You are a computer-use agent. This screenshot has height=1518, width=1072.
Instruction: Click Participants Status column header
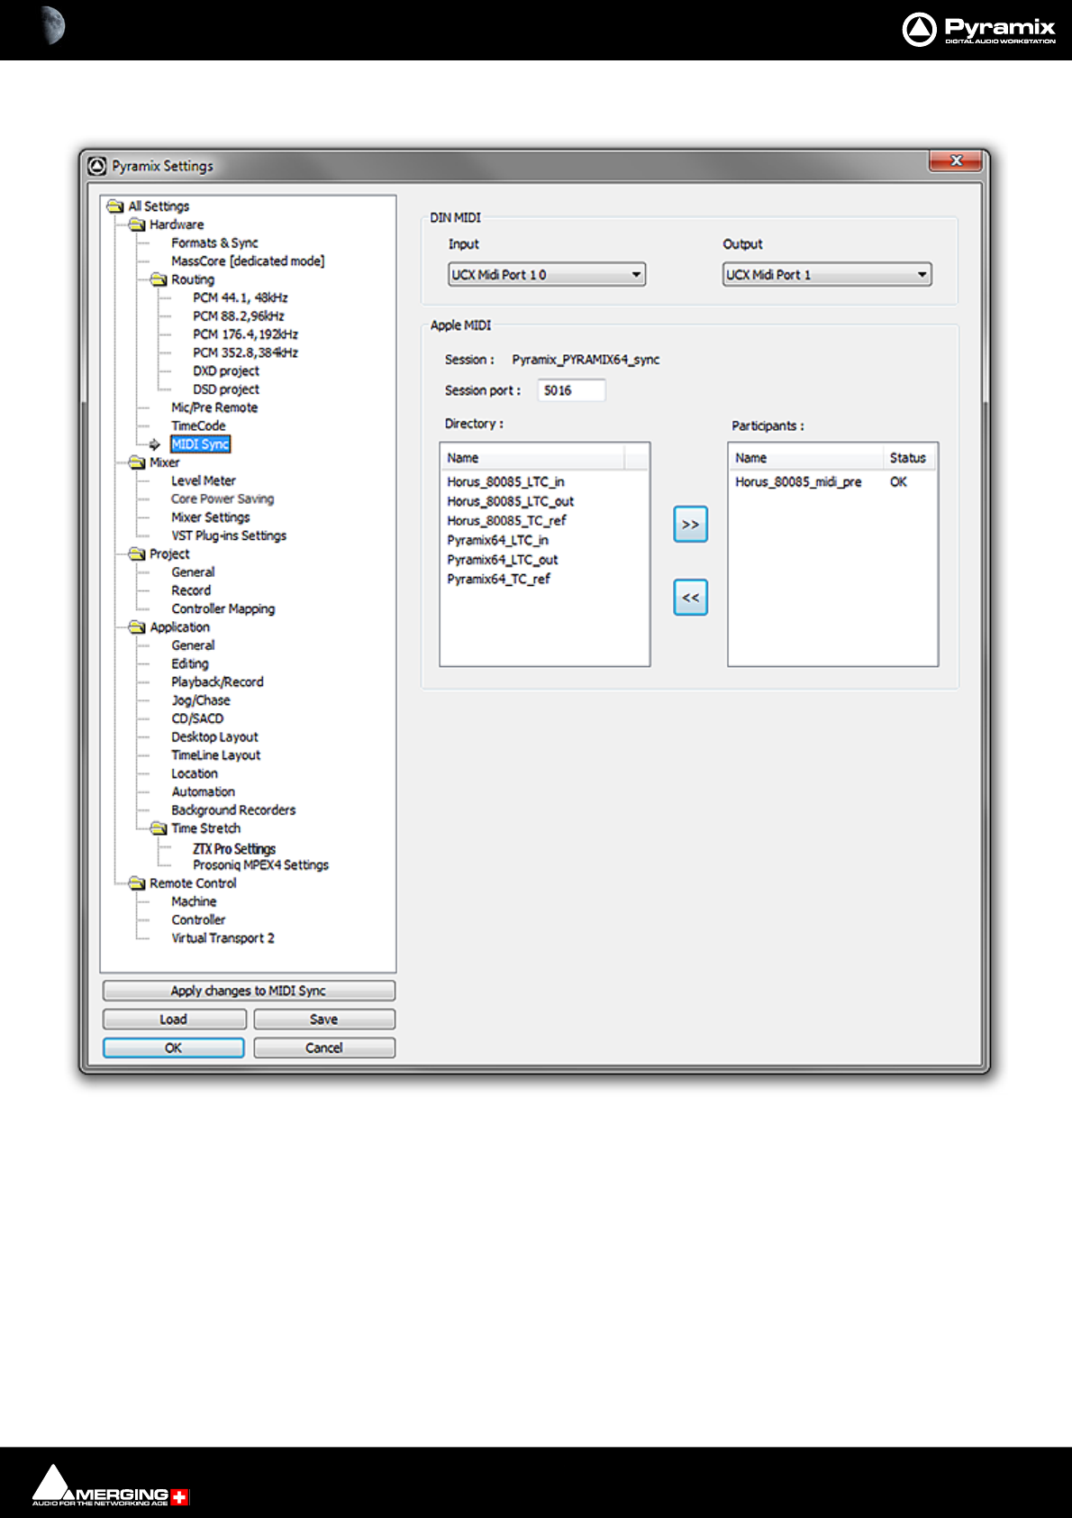908,458
